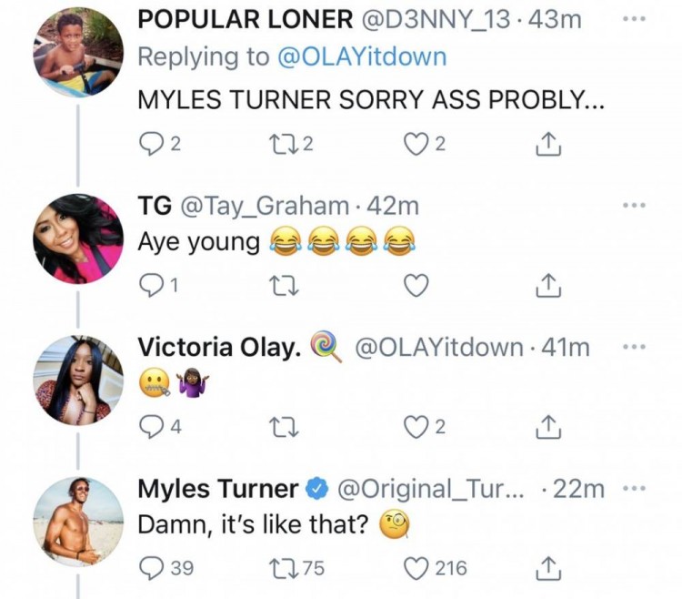Open the @OLAYitdown link in 'Replying to'
The height and width of the screenshot is (599, 682).
pyautogui.click(x=359, y=56)
